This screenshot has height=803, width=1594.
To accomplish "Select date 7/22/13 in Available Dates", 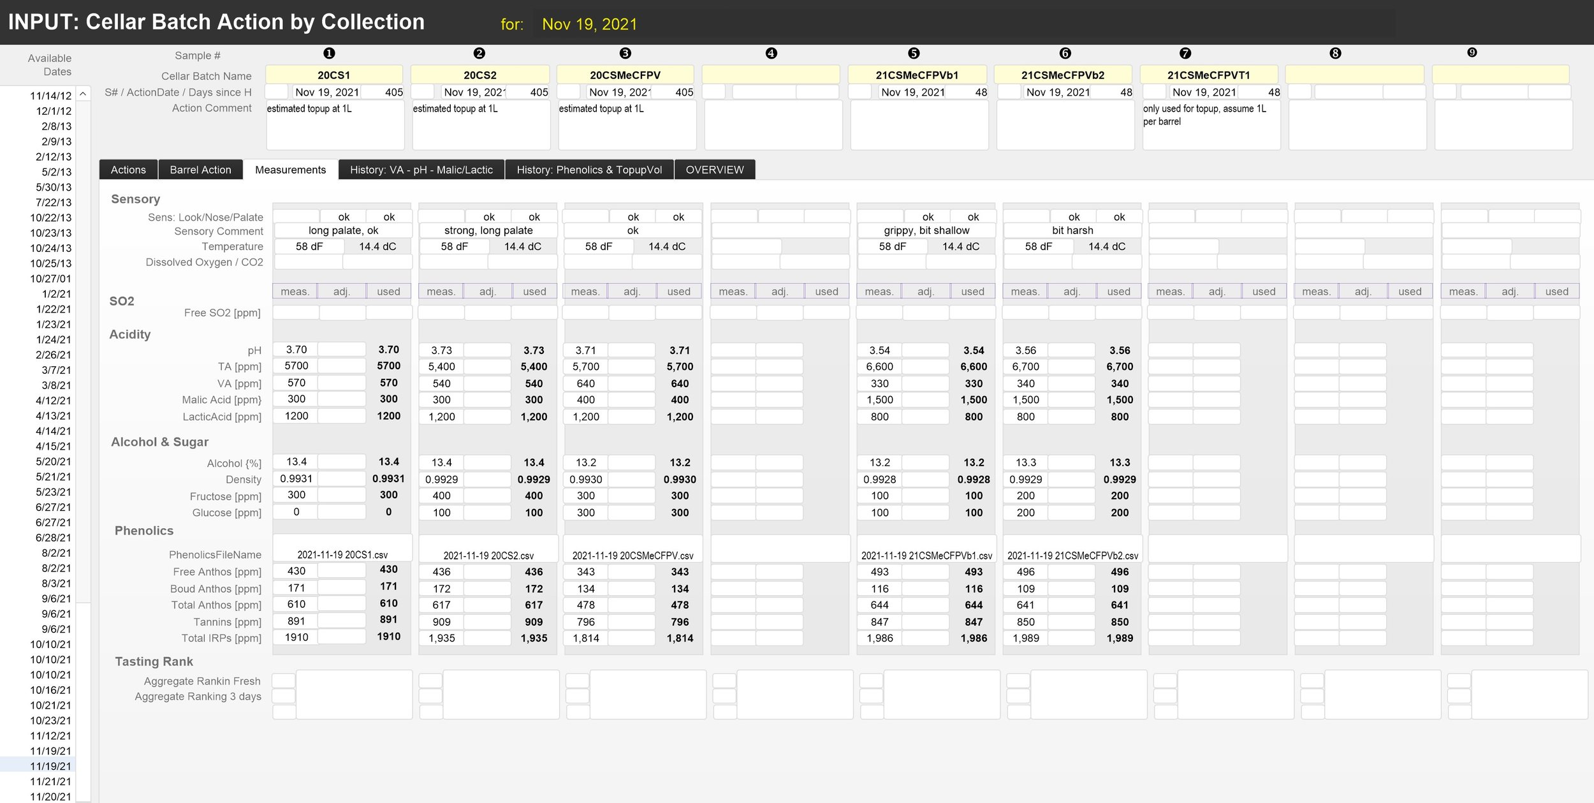I will (54, 202).
